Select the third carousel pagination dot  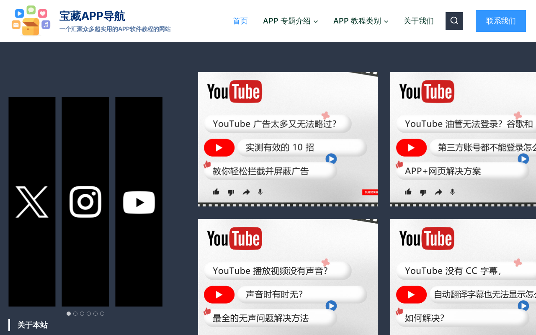(82, 314)
